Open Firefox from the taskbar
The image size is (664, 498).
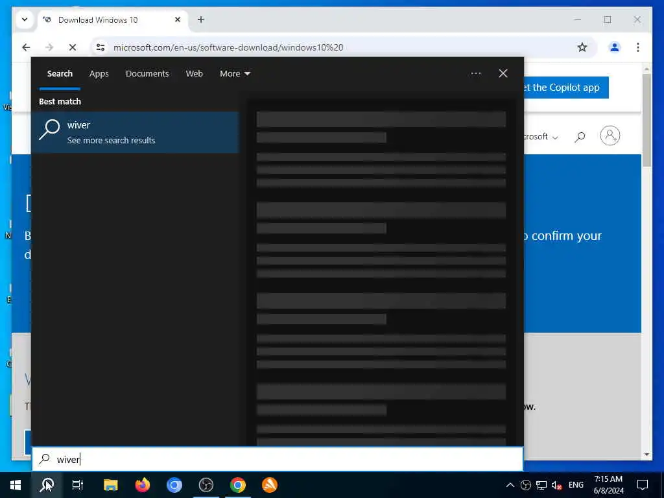(142, 485)
